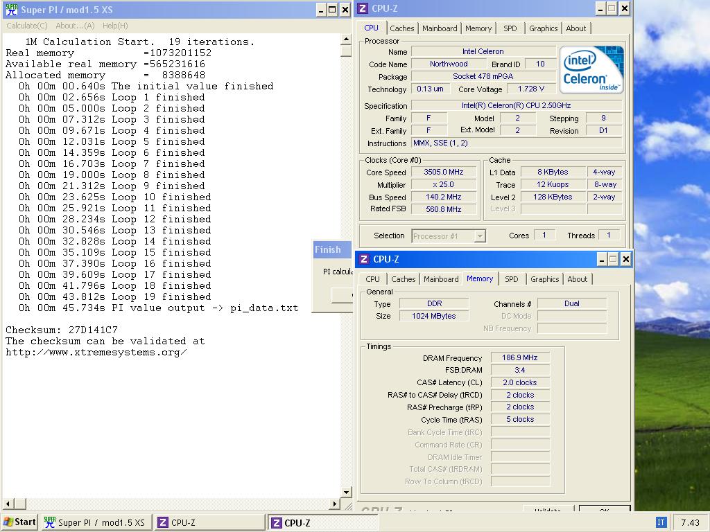Click the 'PI value output -> pi_data.txt' line
Viewport: 710px width, 532px height.
(159, 308)
